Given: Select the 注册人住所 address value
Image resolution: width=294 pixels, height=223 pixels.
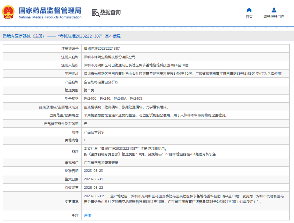Looking at the screenshot, I should click(x=136, y=65).
